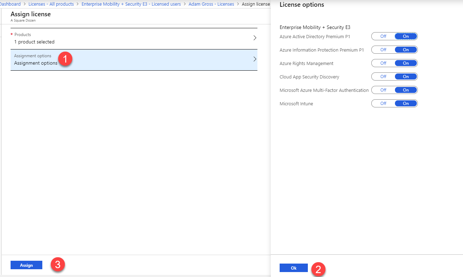The width and height of the screenshot is (463, 277).
Task: Confirm license options with the Ok button
Action: 293,268
